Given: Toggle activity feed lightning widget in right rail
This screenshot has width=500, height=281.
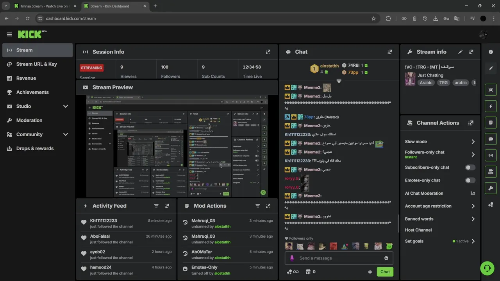Looking at the screenshot, I should pyautogui.click(x=491, y=106).
